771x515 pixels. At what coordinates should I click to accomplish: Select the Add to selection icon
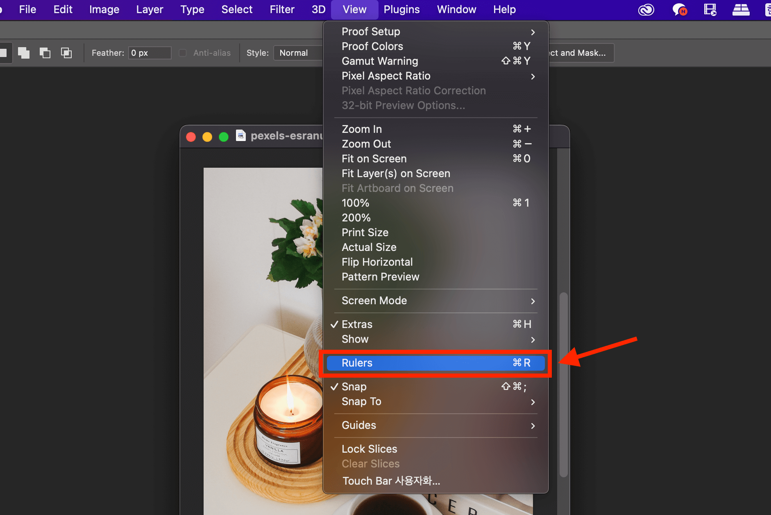[24, 53]
